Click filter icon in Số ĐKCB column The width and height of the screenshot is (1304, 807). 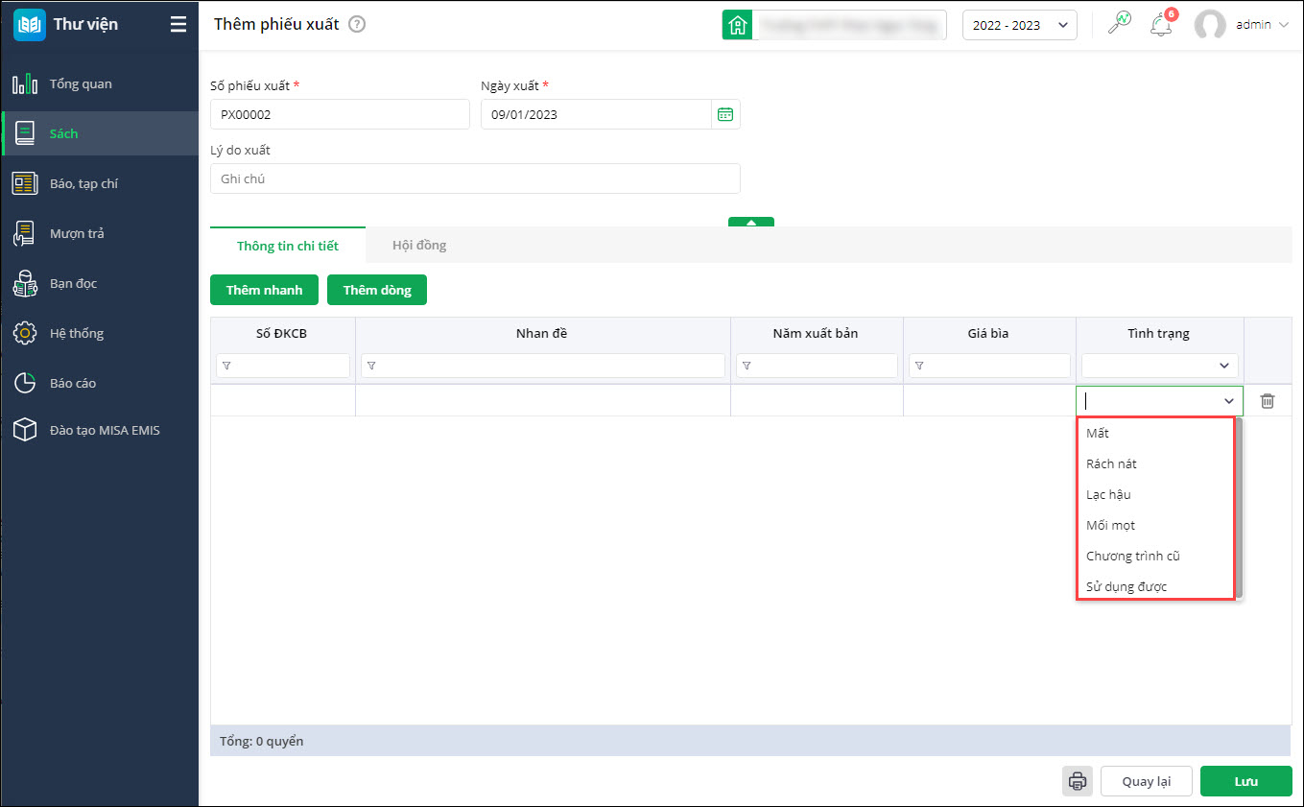226,366
